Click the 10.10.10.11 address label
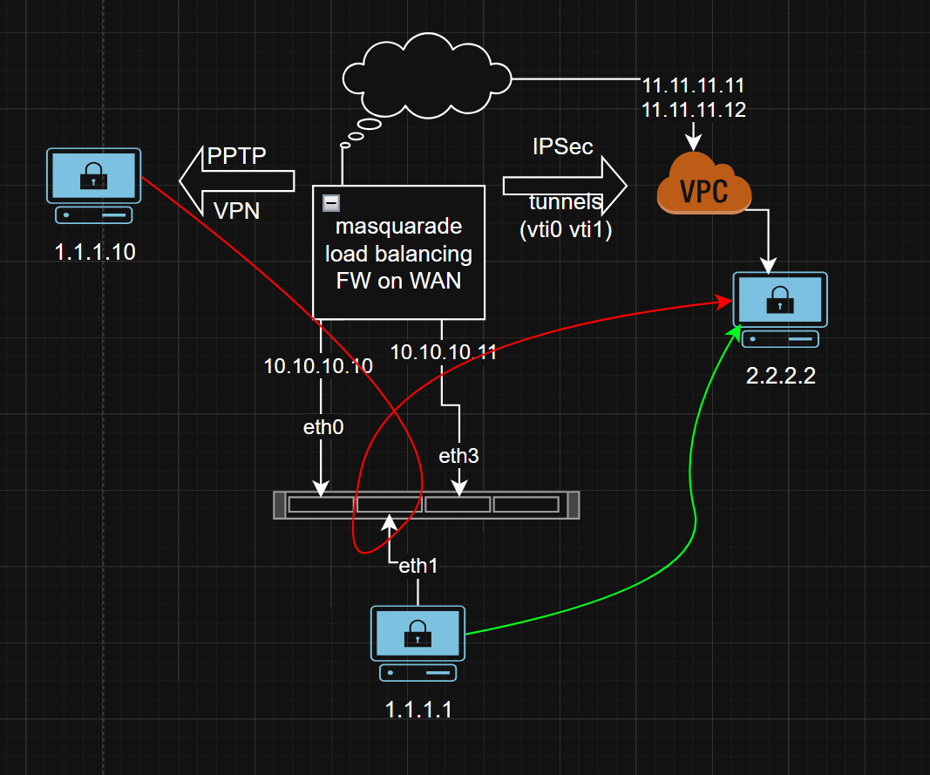The width and height of the screenshot is (930, 775). point(443,352)
